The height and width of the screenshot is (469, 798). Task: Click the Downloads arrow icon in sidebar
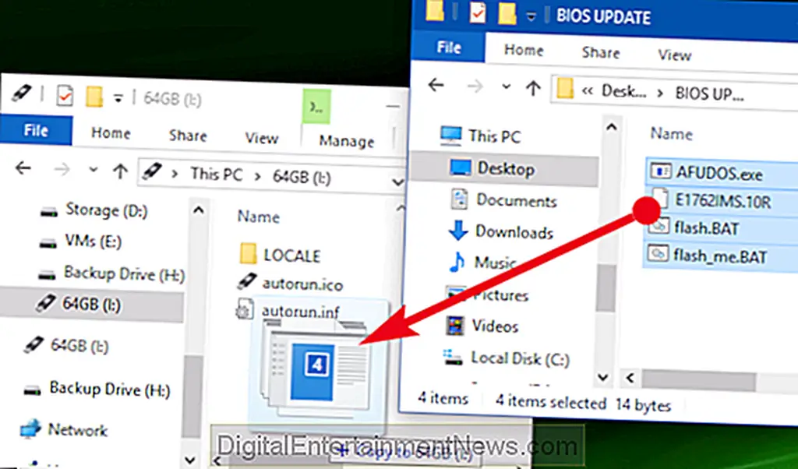457,231
